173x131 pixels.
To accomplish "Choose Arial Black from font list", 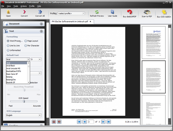I will click(17, 66).
